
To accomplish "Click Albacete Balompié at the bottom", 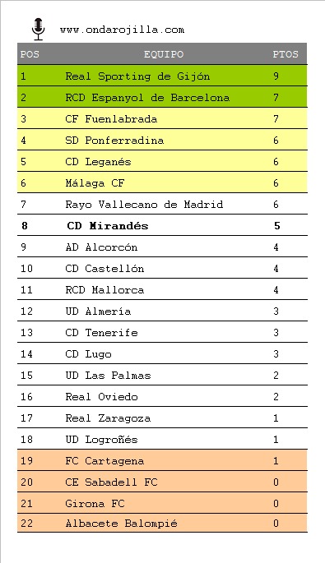I will click(121, 524).
